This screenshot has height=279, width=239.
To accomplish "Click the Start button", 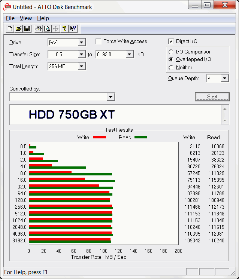I will point(212,97).
